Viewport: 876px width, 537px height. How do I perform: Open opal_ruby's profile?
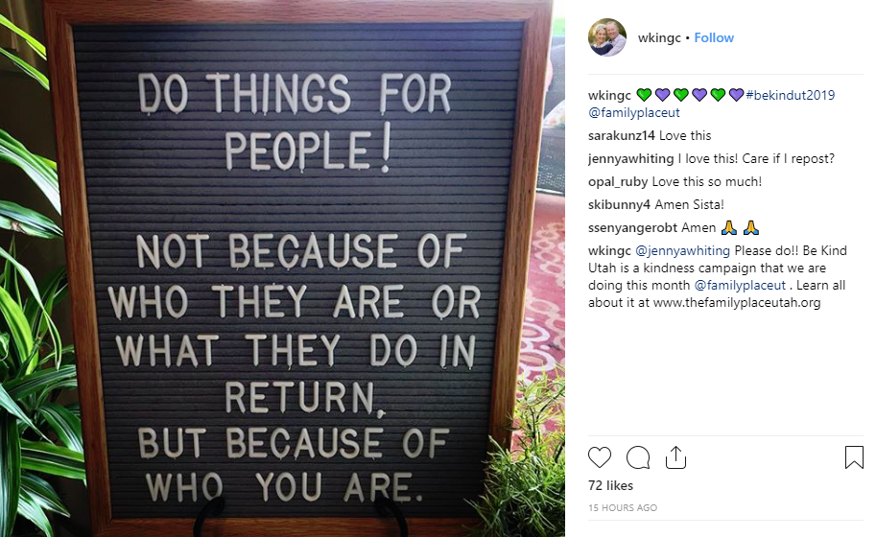point(618,182)
